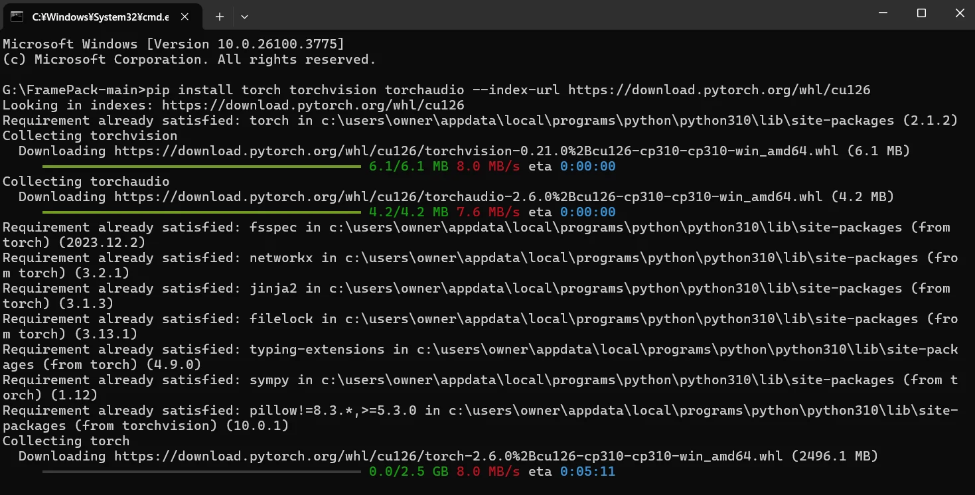Image resolution: width=975 pixels, height=495 pixels.
Task: Click the 'pillow!=8.3.*,>=5.3.0' requirement line
Action: coord(481,418)
